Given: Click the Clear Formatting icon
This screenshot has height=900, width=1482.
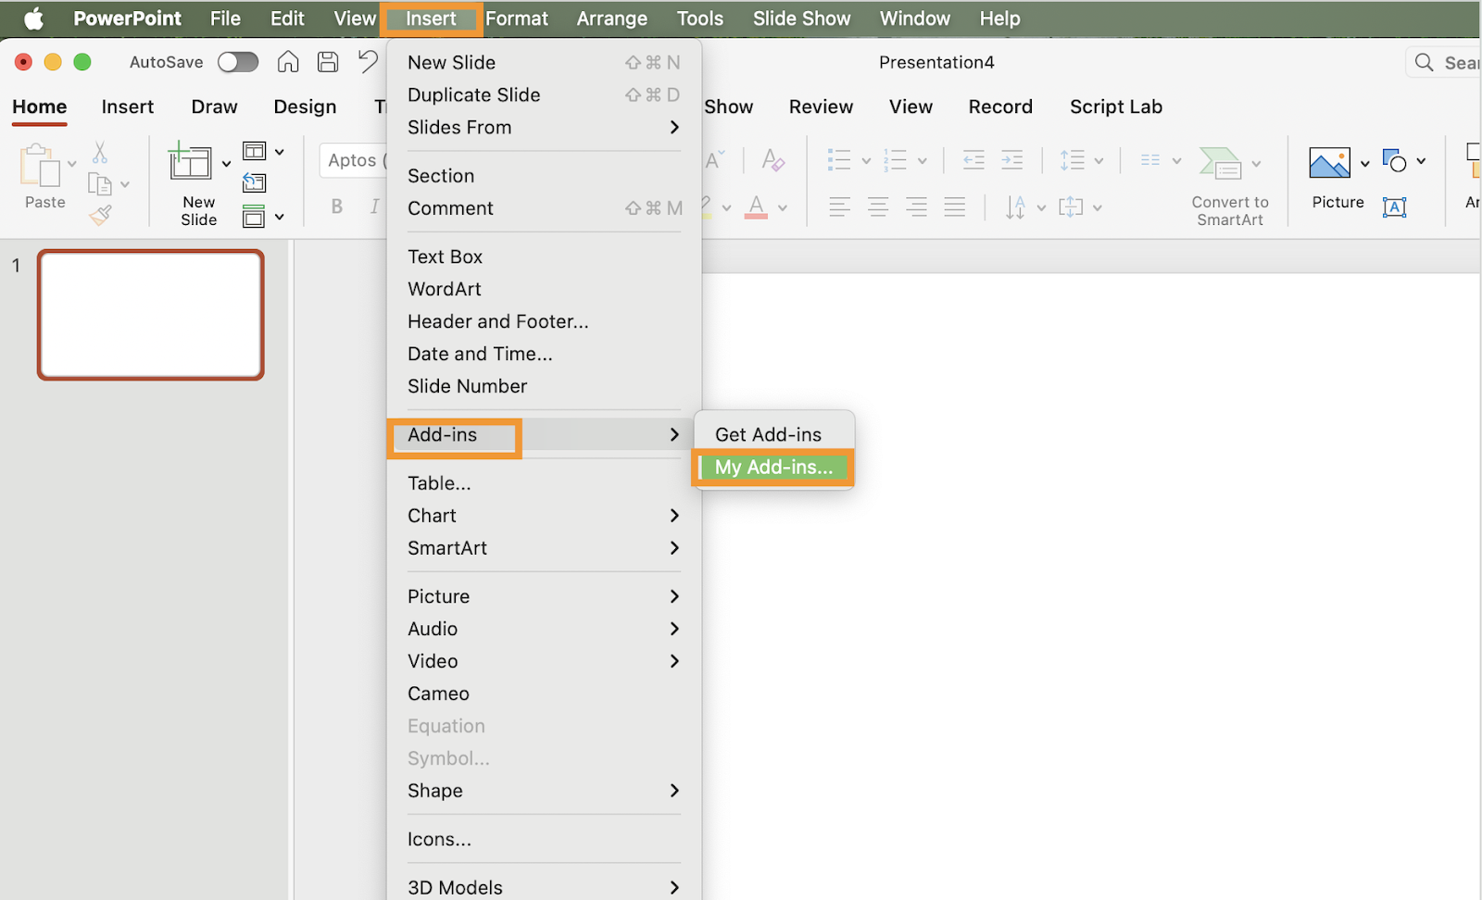Looking at the screenshot, I should 772,160.
